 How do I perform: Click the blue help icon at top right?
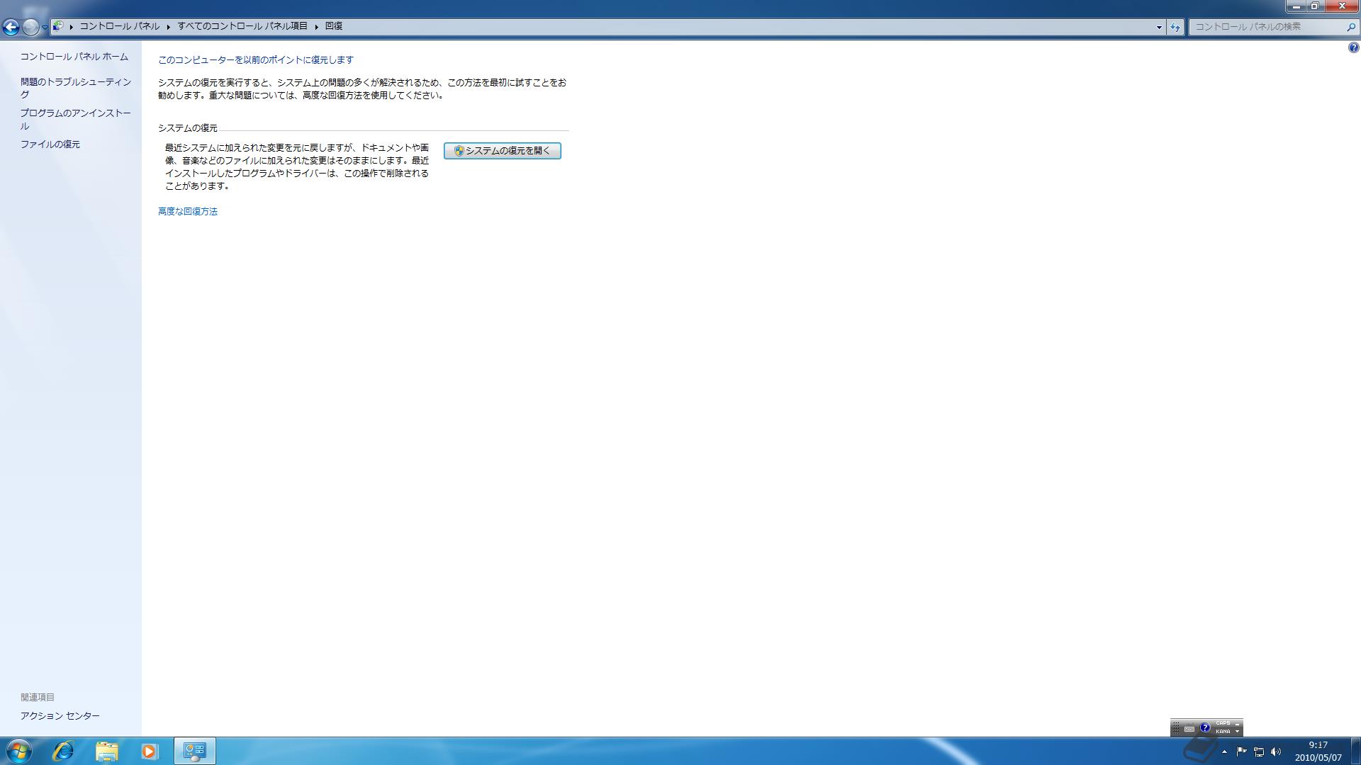tap(1352, 47)
